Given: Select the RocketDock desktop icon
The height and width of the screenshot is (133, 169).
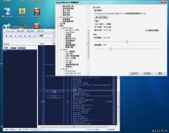Looking at the screenshot, I should click(22, 12).
